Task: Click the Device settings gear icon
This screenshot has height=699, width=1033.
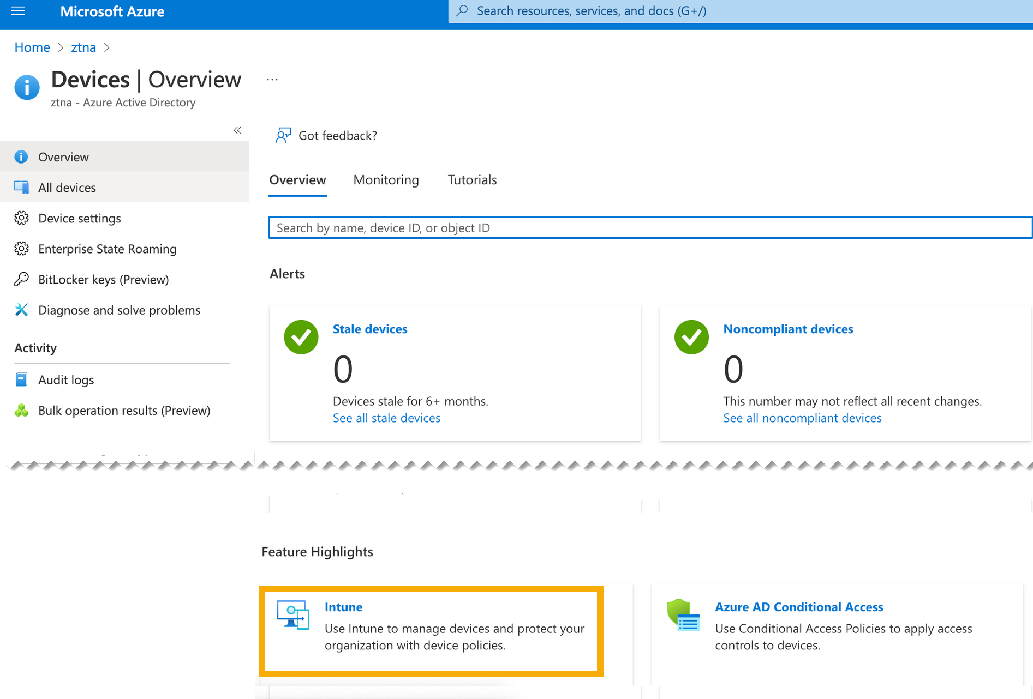Action: coord(21,218)
